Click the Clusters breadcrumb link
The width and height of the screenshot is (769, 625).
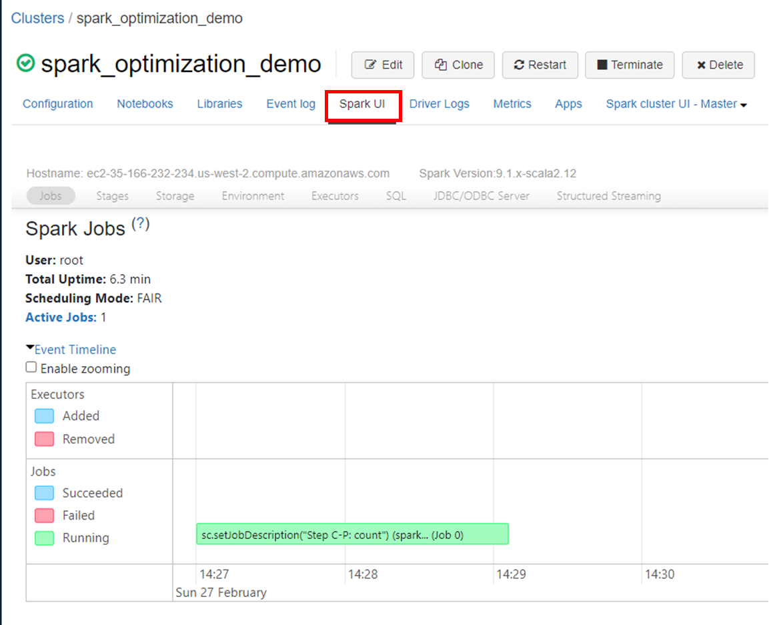click(37, 18)
